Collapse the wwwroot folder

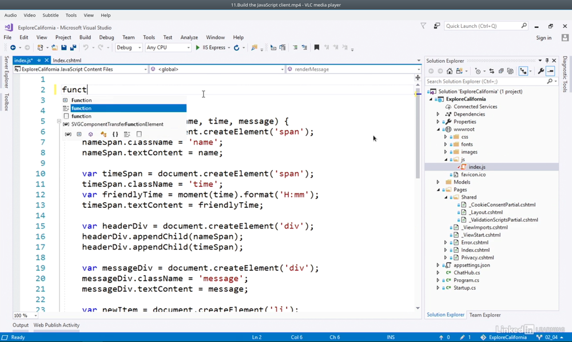(438, 129)
